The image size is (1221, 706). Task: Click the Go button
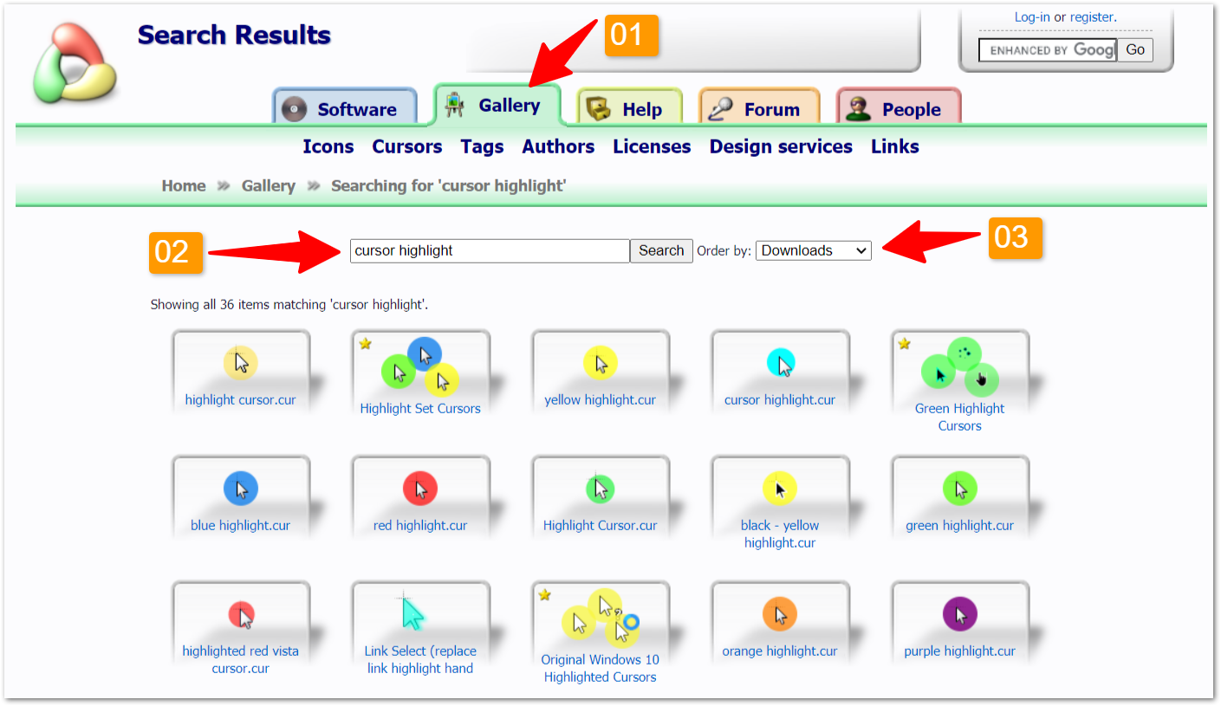tap(1135, 50)
